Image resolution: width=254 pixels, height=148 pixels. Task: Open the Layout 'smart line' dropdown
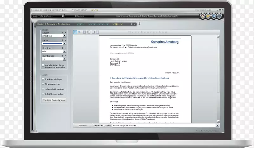pos(65,36)
